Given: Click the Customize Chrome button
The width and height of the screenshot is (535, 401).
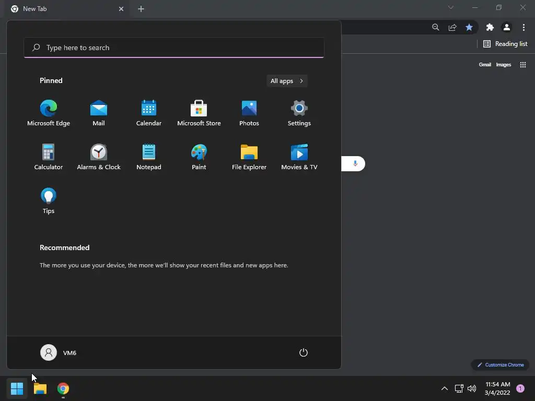Looking at the screenshot, I should tap(501, 365).
